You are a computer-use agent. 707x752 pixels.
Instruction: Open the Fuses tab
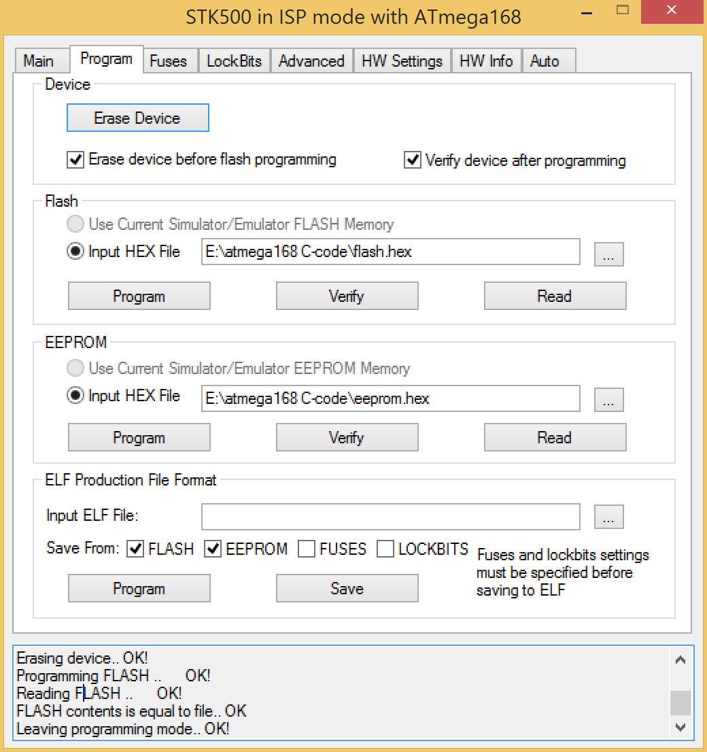point(170,61)
